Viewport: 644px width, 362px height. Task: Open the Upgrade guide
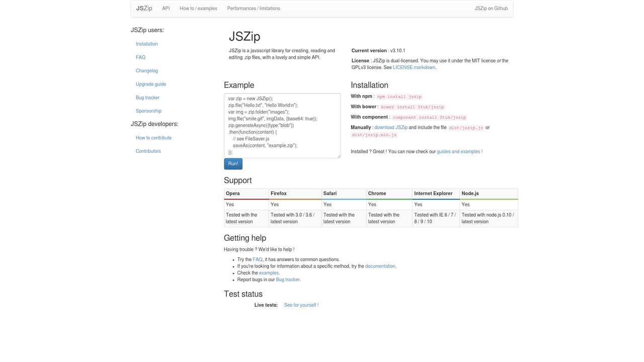pyautogui.click(x=151, y=84)
